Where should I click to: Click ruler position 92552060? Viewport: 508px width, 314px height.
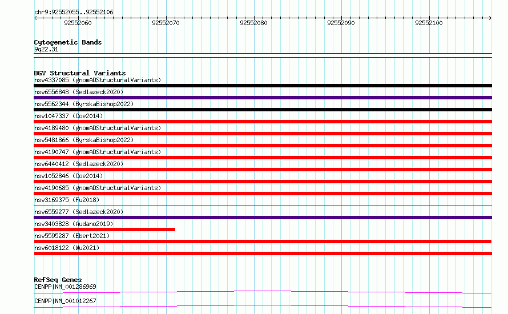click(78, 23)
